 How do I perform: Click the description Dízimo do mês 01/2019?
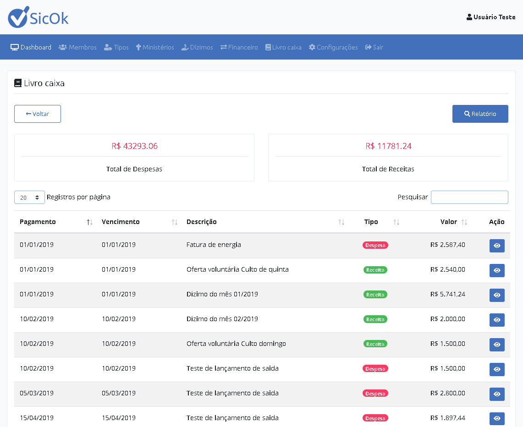pyautogui.click(x=222, y=294)
